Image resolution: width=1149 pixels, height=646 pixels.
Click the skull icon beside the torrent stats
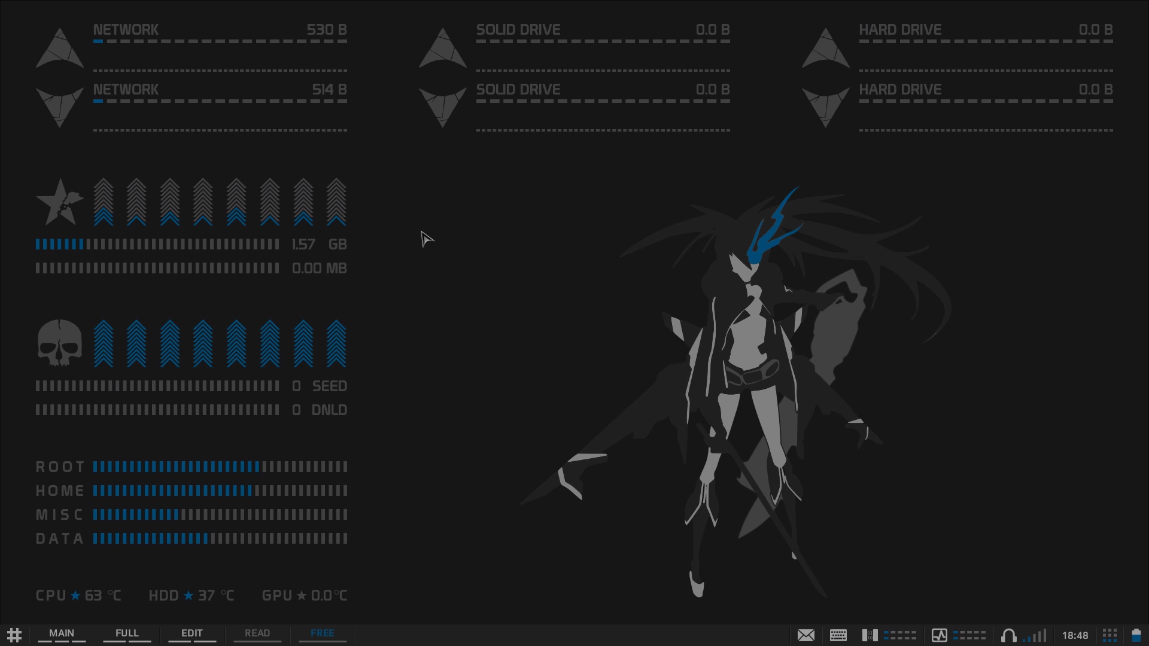click(59, 343)
